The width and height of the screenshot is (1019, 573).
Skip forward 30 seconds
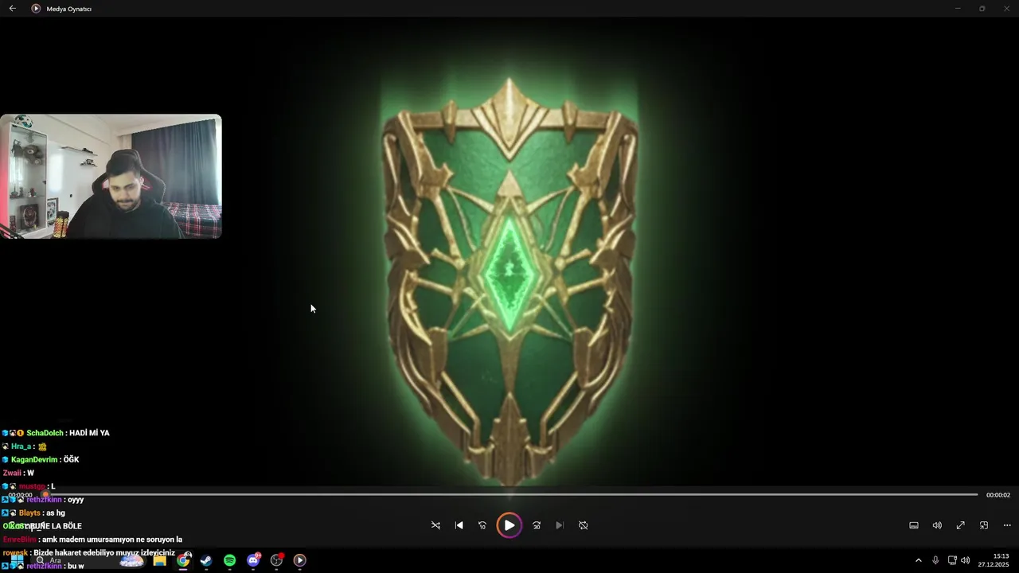click(x=537, y=525)
